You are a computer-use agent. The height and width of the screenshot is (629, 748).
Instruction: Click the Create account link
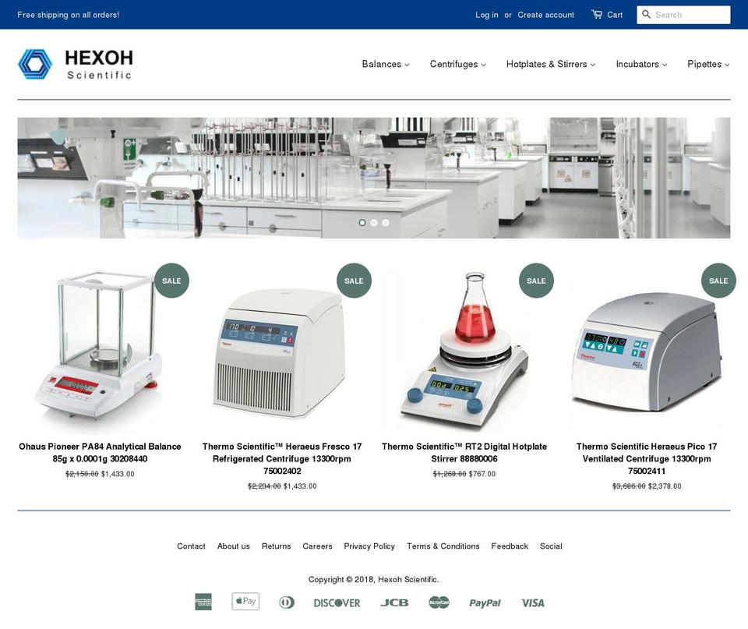click(x=545, y=15)
